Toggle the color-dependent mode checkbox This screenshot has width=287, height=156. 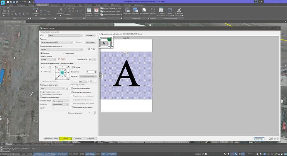[41, 92]
